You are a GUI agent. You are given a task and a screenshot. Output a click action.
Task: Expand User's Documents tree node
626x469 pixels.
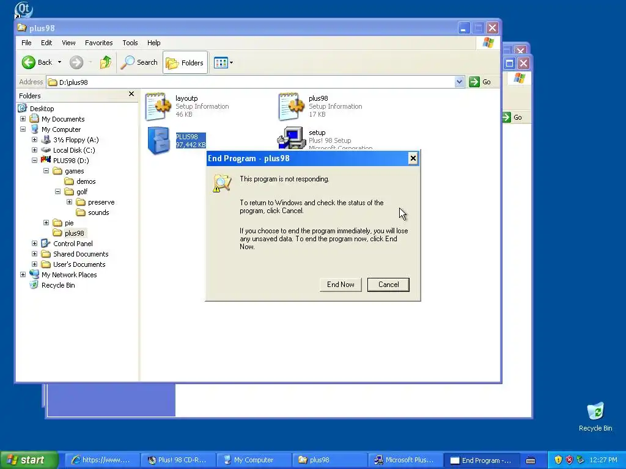(34, 264)
